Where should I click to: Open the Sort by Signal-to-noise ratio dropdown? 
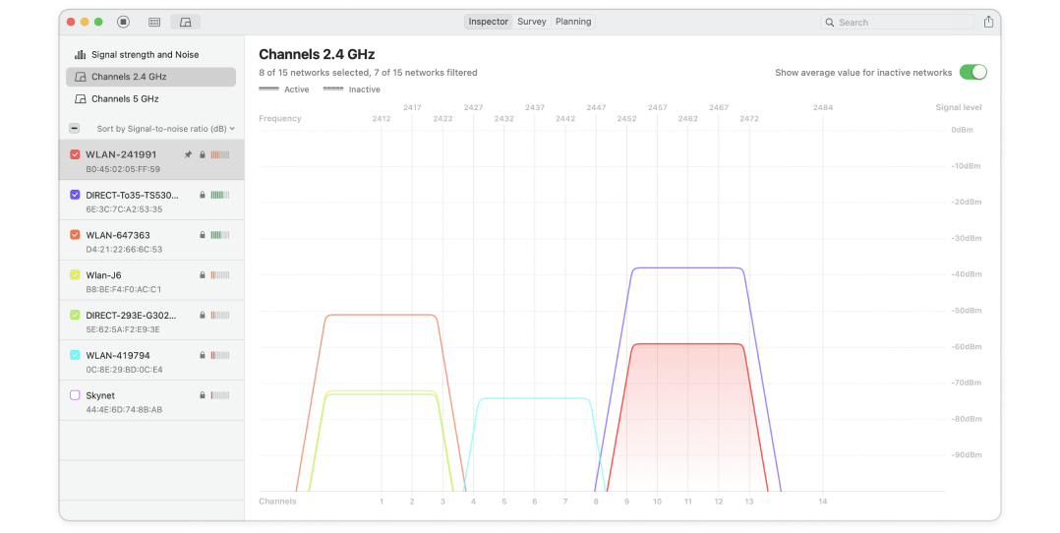click(165, 129)
